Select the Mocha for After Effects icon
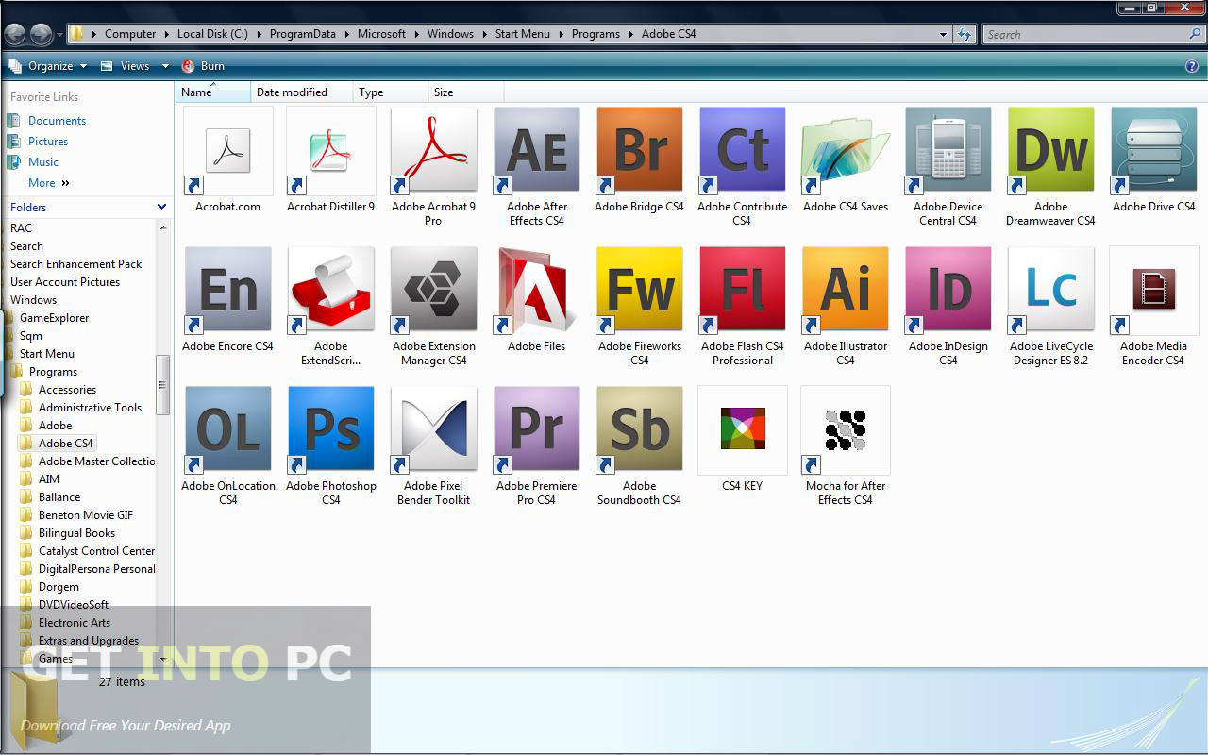The image size is (1208, 755). [x=846, y=430]
